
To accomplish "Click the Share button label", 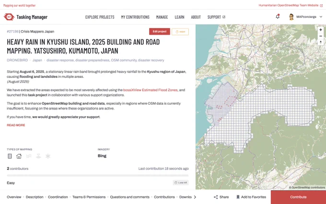I will pyautogui.click(x=224, y=197).
